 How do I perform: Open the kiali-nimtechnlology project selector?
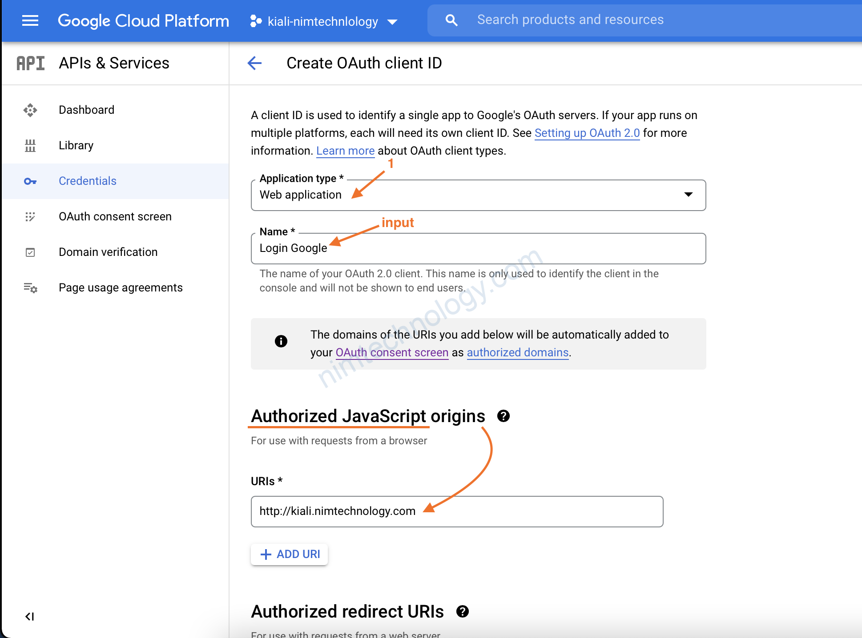click(x=323, y=21)
